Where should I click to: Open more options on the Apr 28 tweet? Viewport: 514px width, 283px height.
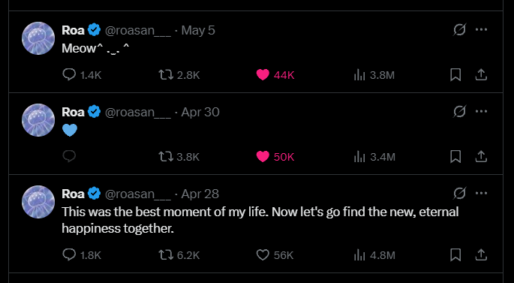click(481, 194)
